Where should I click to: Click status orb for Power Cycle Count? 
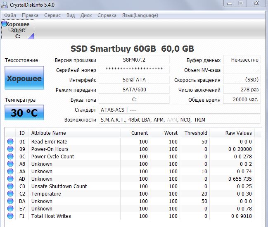[x=10, y=156]
